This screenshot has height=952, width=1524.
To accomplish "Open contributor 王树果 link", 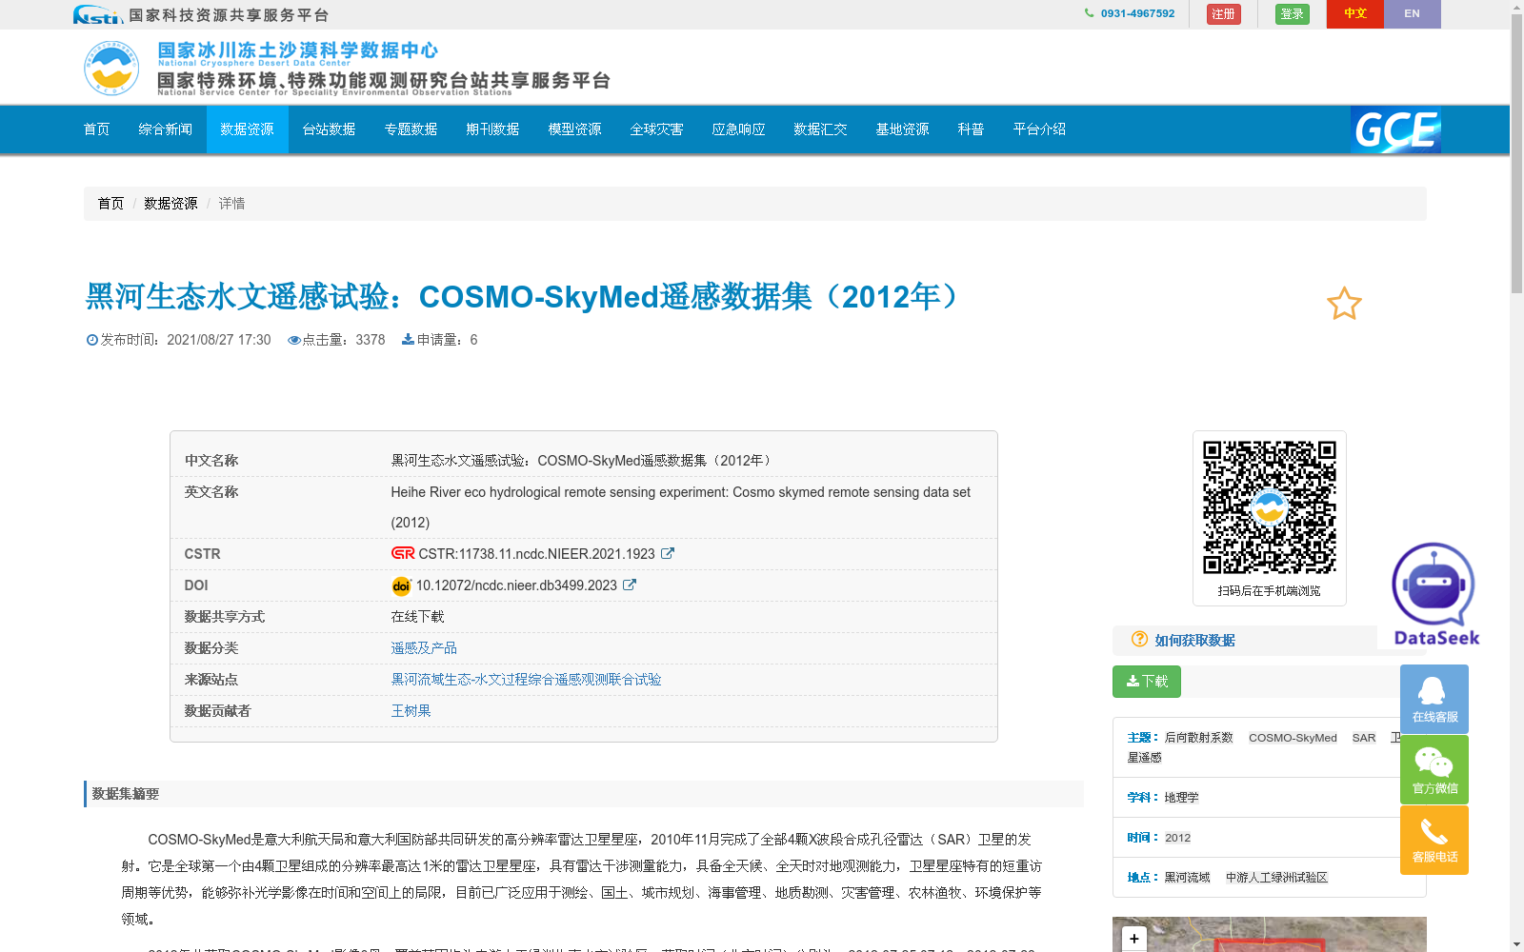I will pos(411,711).
